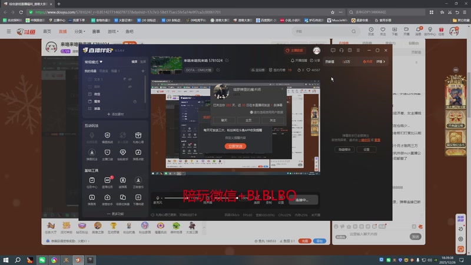This screenshot has height=265, width=471.
Task: Open Douyu hamburger sidebar menu
Action: click(9, 31)
